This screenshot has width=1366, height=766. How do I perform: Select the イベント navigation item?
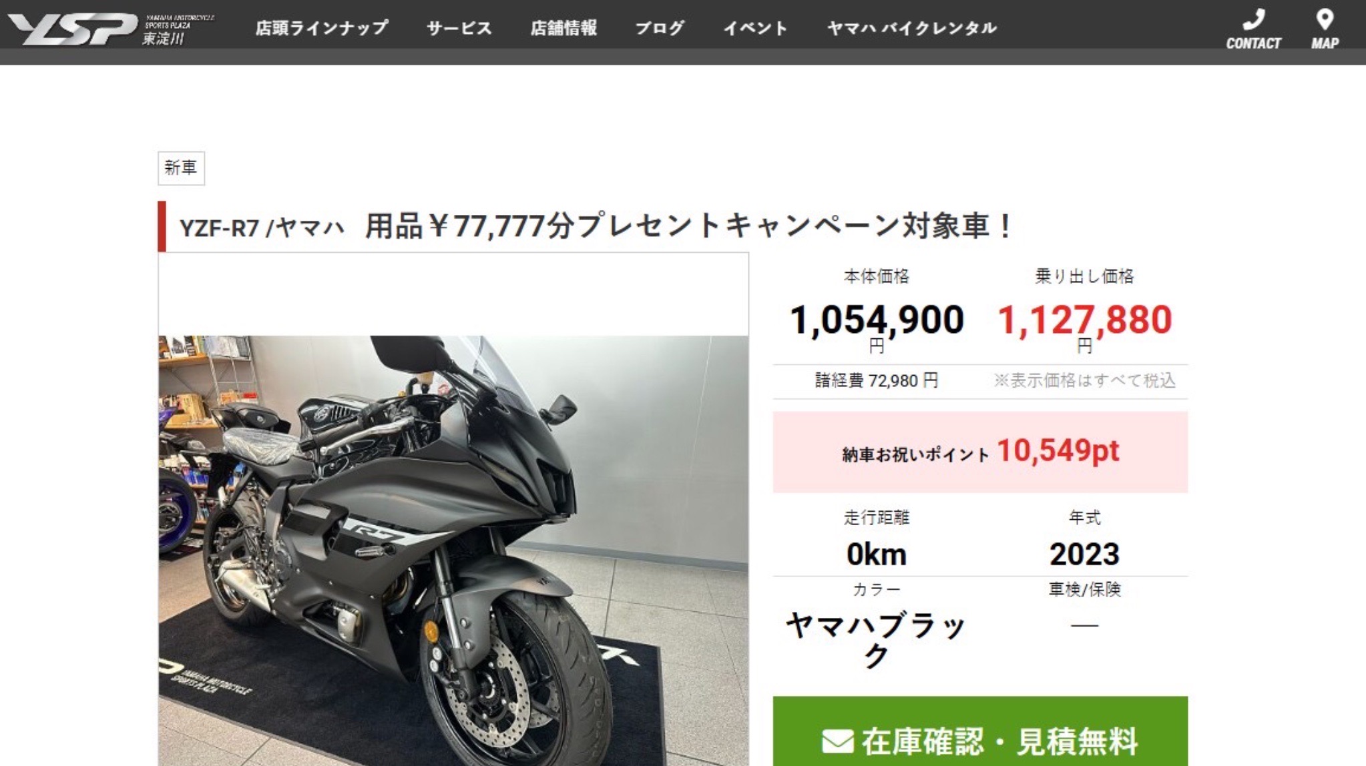pyautogui.click(x=756, y=28)
